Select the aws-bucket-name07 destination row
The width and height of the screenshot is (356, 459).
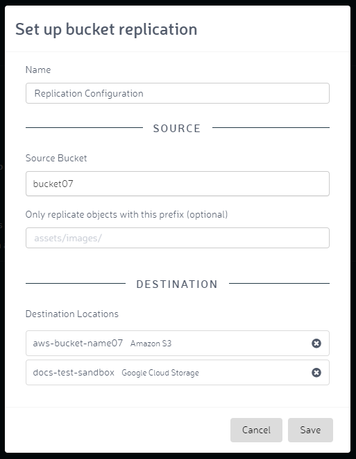(178, 343)
